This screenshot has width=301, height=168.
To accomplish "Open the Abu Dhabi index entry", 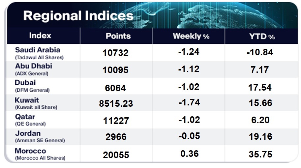I will (x=34, y=66).
